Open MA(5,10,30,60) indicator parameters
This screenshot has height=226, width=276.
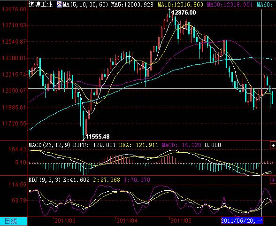[x=85, y=4]
